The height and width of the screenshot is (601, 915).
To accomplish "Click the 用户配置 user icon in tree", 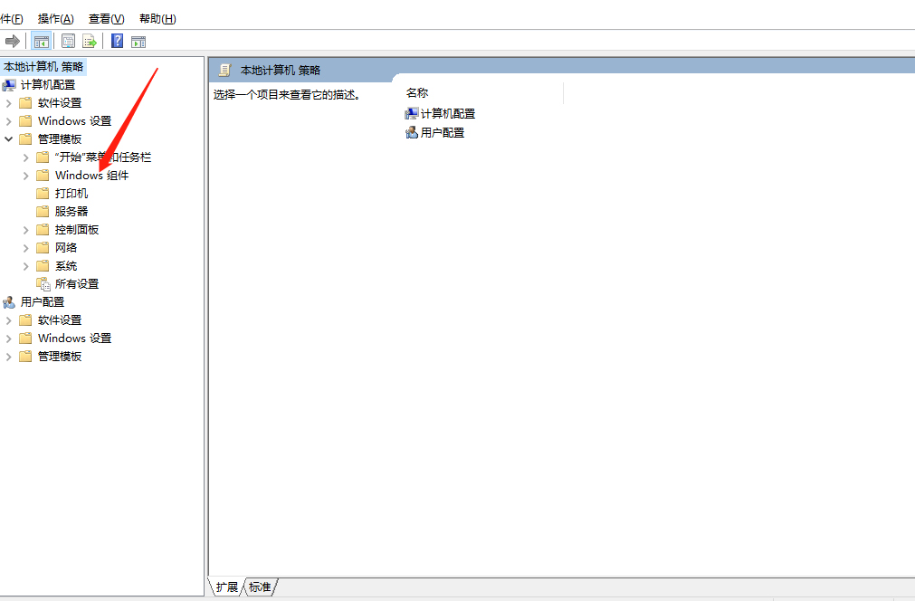I will 9,302.
